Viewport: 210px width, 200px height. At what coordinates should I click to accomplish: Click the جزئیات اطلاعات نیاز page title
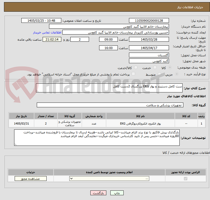pos(190,7)
